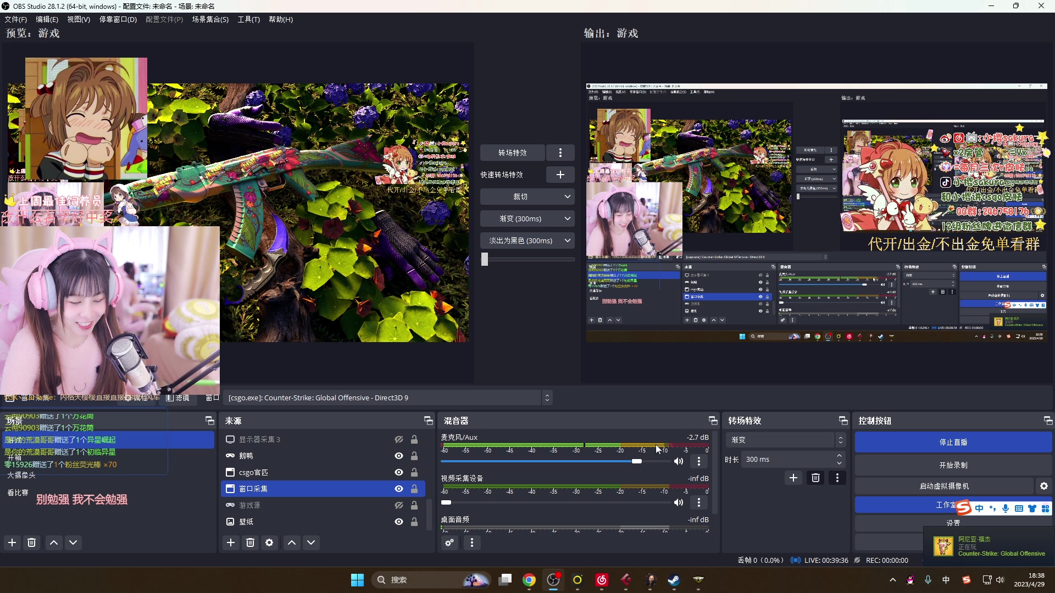Image resolution: width=1055 pixels, height=593 pixels.
Task: Select the 壁纸 source row
Action: [323, 522]
